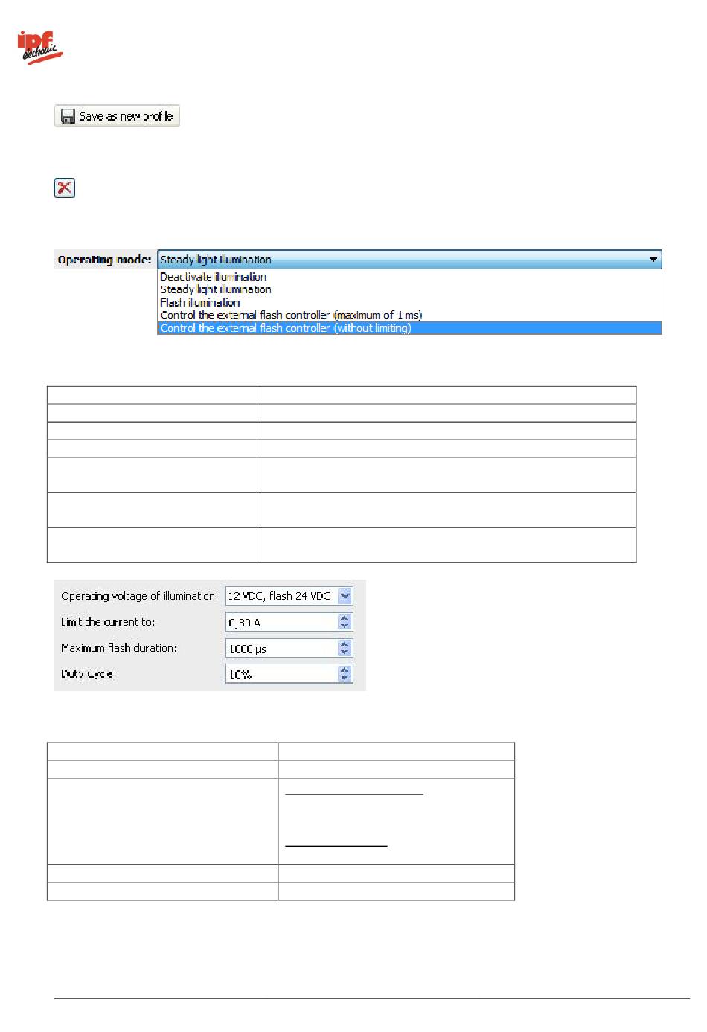Click the red X delete icon
The image size is (707, 1032).
[65, 188]
